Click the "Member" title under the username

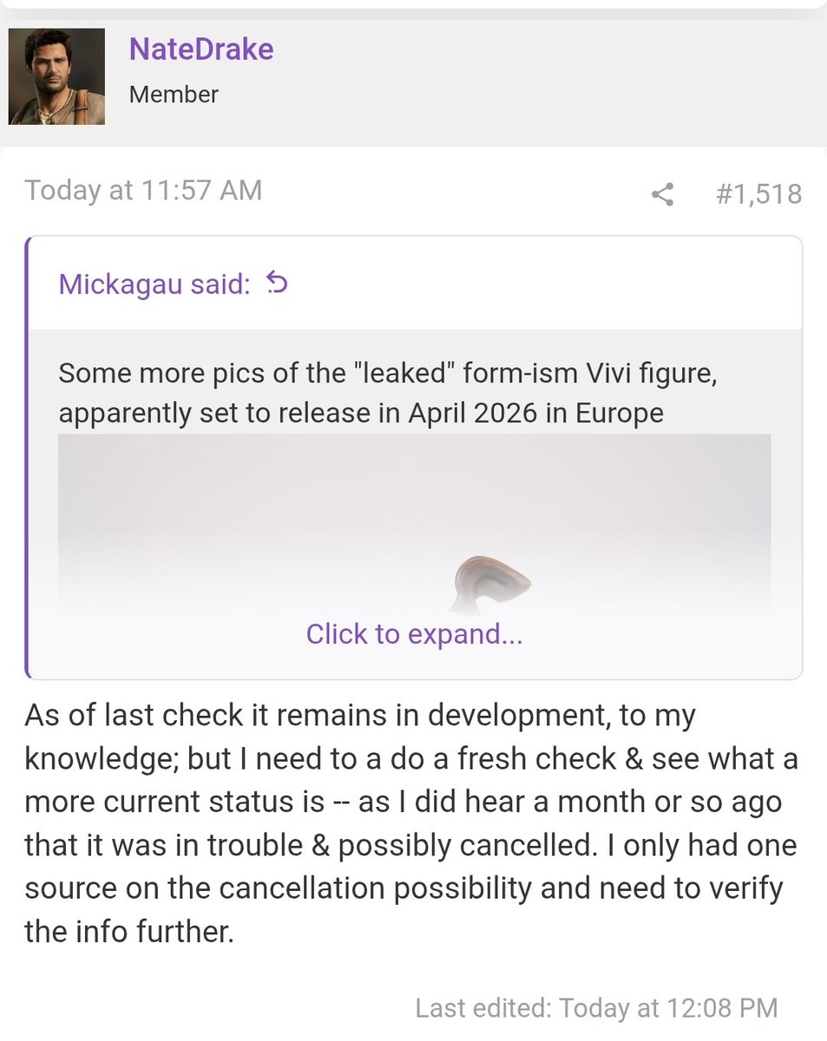coord(174,94)
